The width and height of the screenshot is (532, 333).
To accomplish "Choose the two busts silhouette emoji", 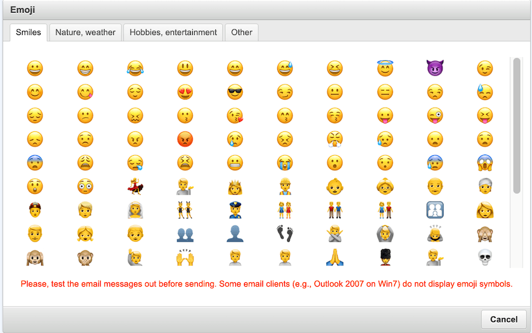I will (x=185, y=234).
